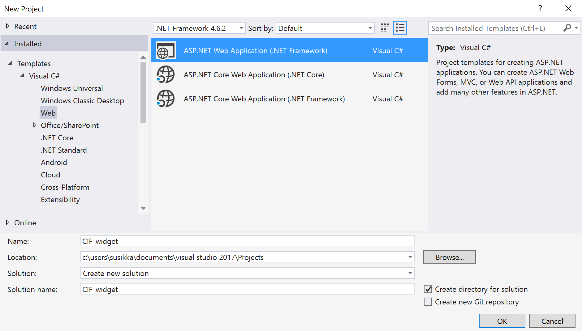
Task: Click Browse to choose a project location
Action: coord(449,257)
